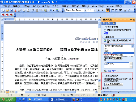Click the spelling status icon in status bar
This screenshot has width=136, height=102.
click(113, 95)
